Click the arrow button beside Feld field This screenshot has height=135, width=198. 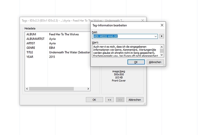point(162,36)
